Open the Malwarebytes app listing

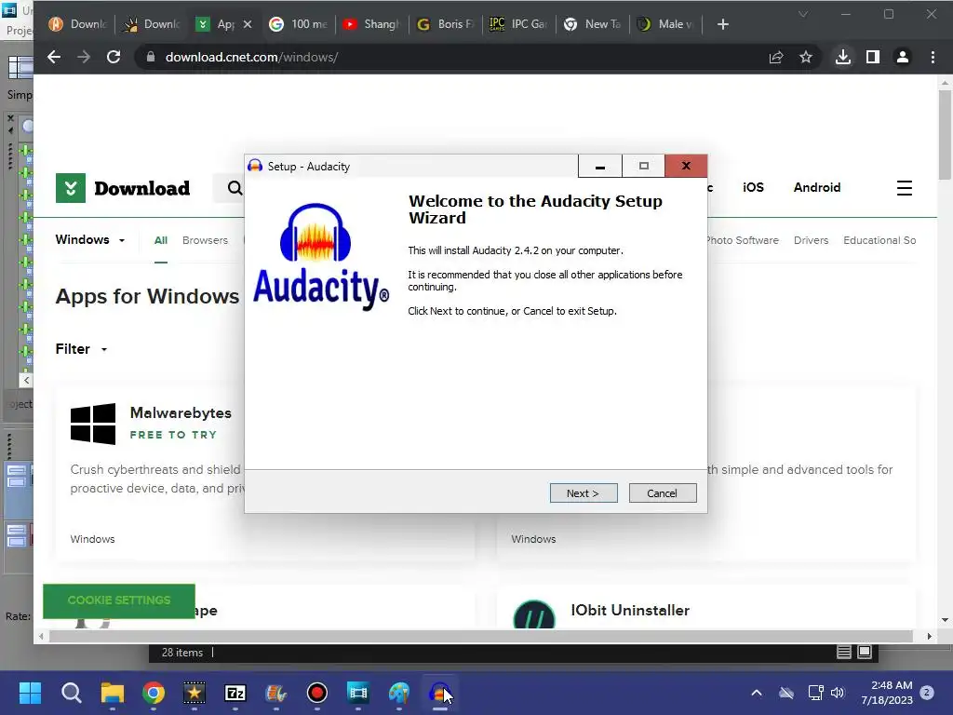point(181,412)
